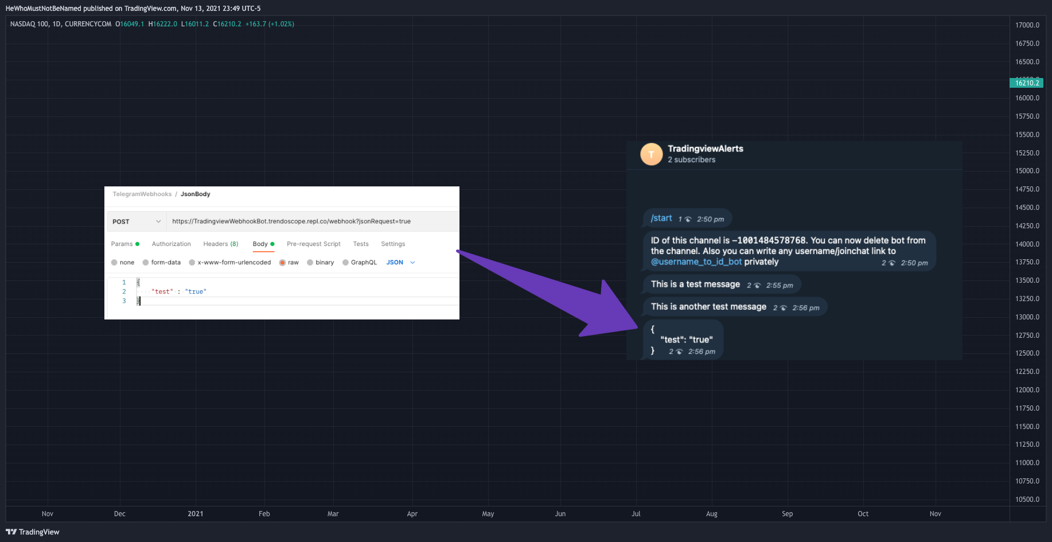Click the Feb label on the time axis
Screen dimensions: 1052x542
click(264, 514)
